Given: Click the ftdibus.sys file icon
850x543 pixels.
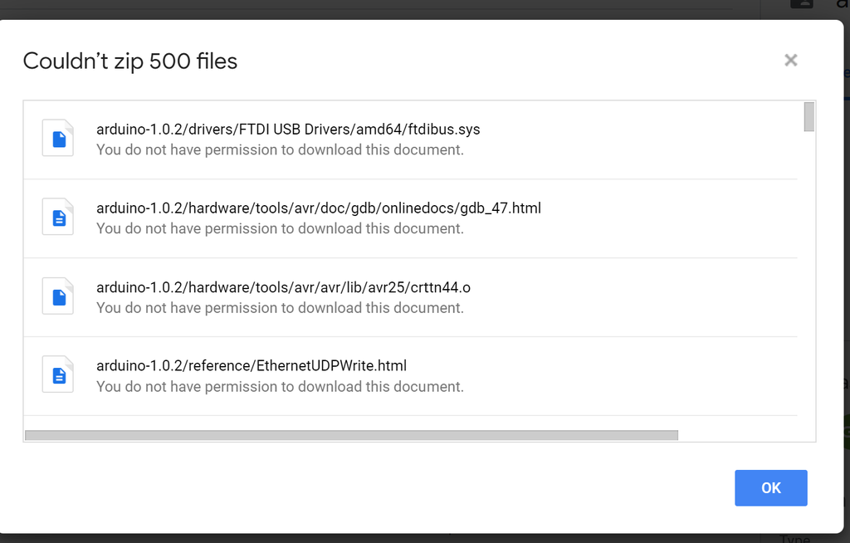Looking at the screenshot, I should tap(58, 139).
